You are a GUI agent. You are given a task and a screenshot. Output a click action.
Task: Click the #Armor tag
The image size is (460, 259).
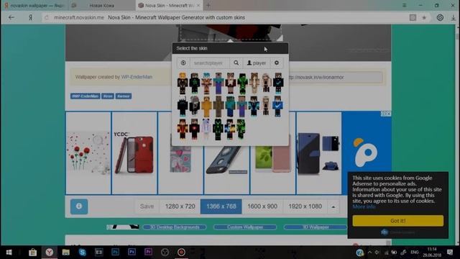click(123, 96)
